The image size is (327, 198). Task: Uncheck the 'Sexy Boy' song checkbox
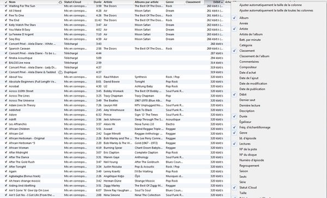coord(6,39)
